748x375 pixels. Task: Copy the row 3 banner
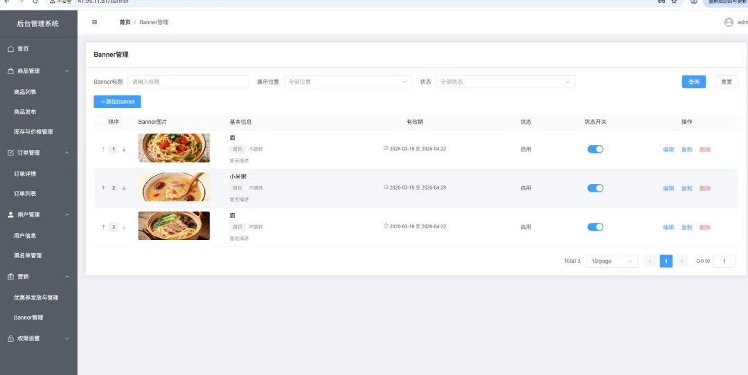(x=686, y=228)
